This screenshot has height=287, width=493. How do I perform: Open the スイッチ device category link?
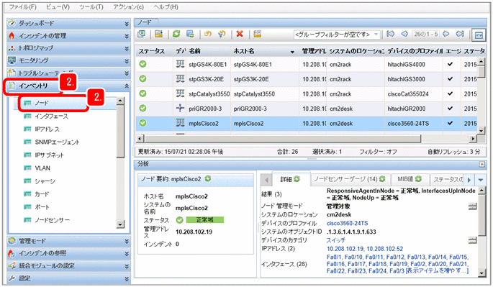tap(336, 240)
